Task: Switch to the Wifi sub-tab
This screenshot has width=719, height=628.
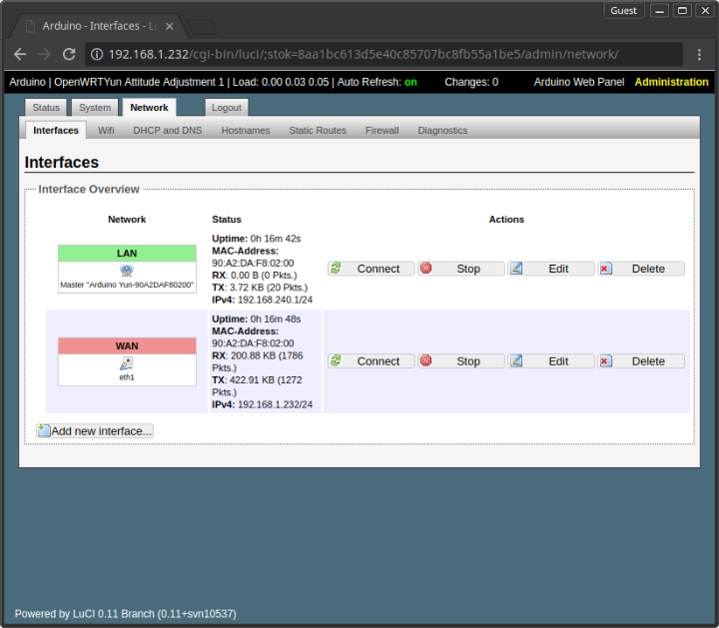Action: [106, 130]
